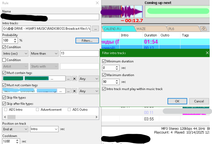Close the Filter intro tracks dialog
212x144 pixels.
point(207,53)
